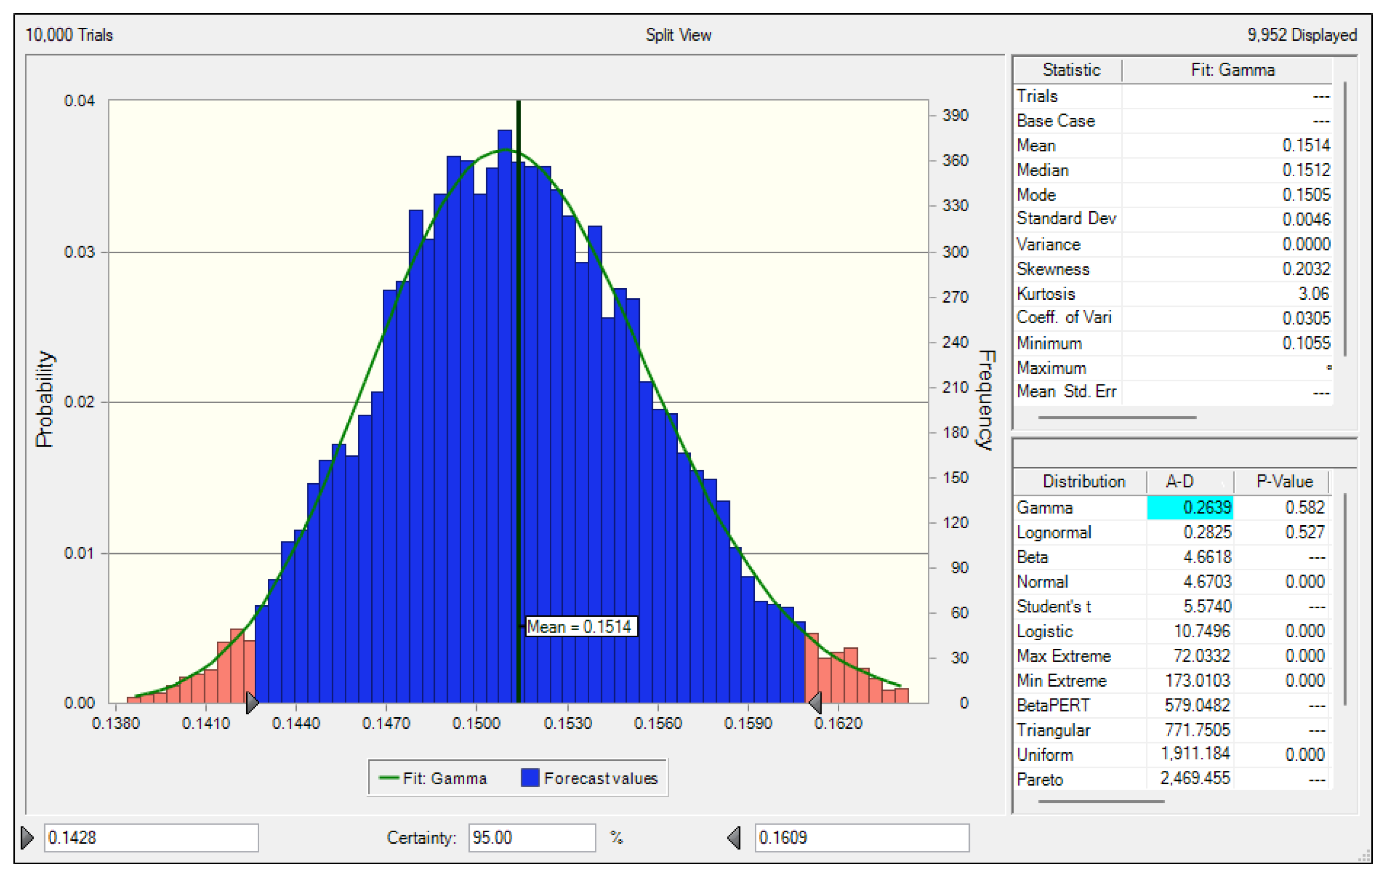Click the Distribution column header

[1083, 482]
